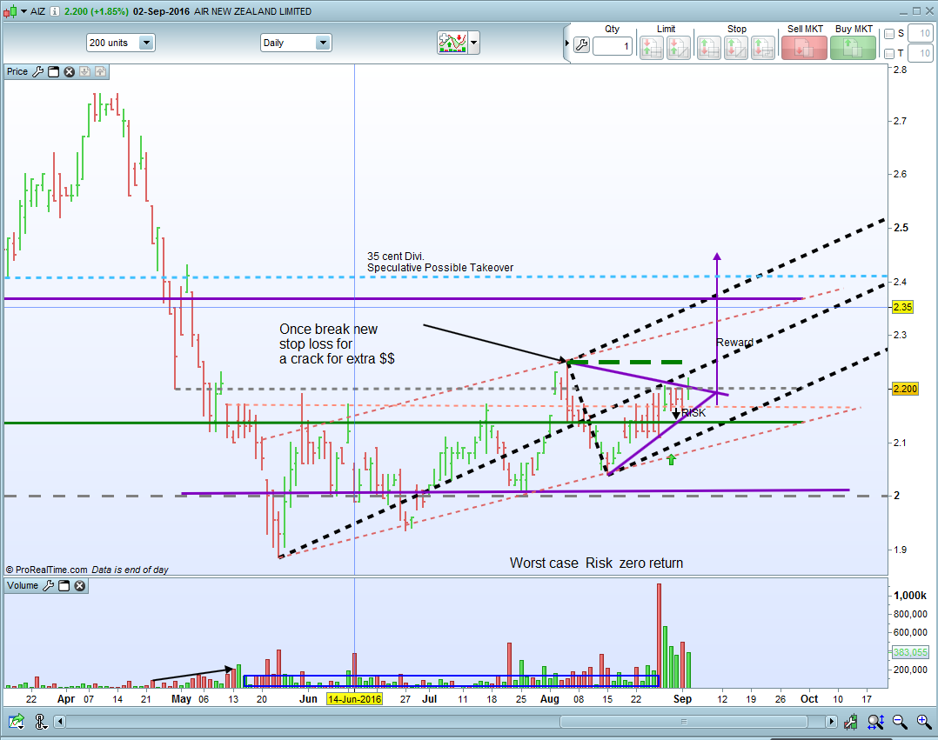
Task: Open Price panel wrench settings
Action: pos(37,71)
